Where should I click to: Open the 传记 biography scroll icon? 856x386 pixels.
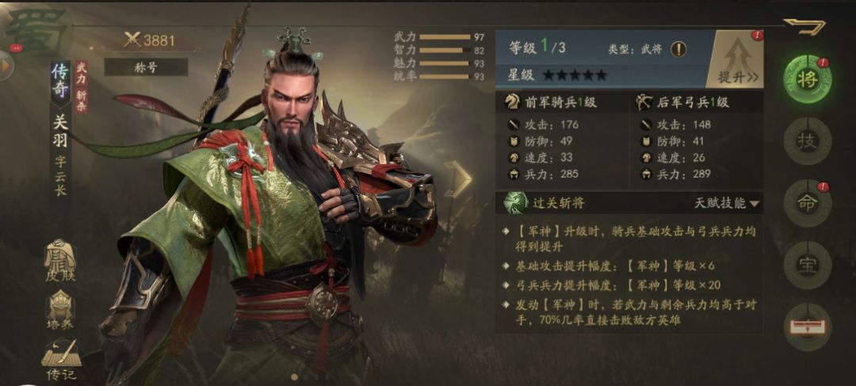61,360
